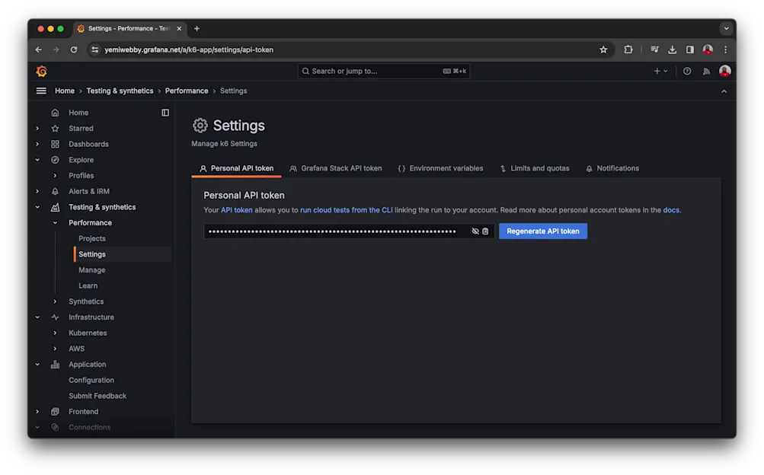
Task: Switch to Grafana Stack API token tab
Action: tap(336, 168)
